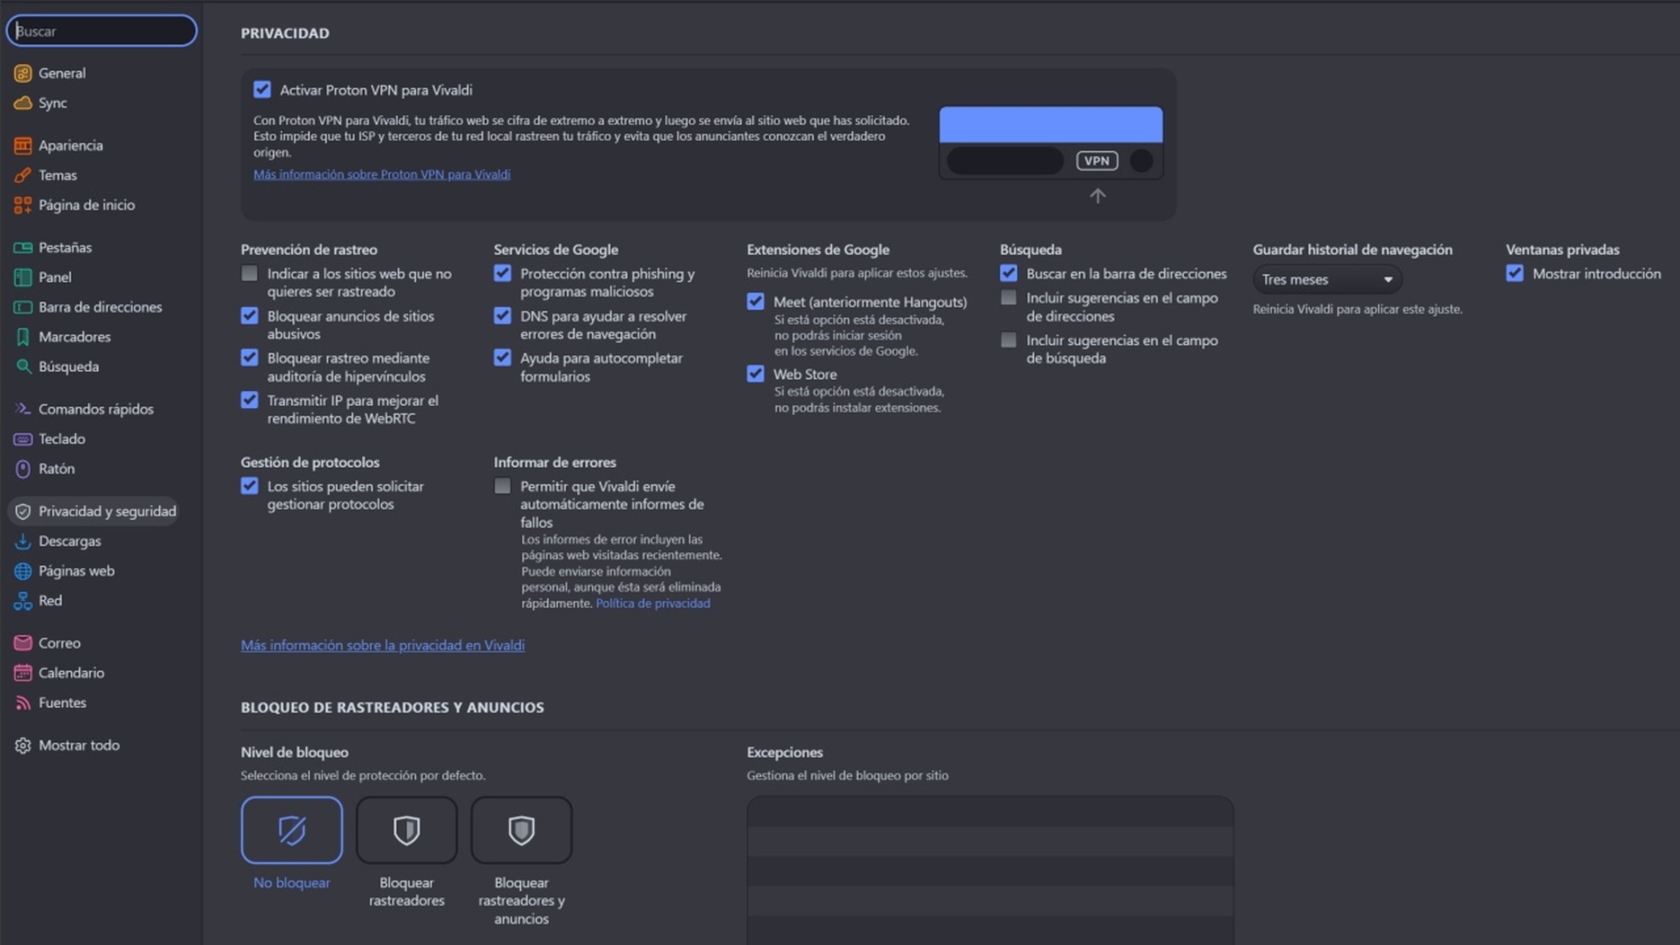This screenshot has width=1680, height=945.
Task: Select the Teclado keyboard icon
Action: click(x=23, y=439)
